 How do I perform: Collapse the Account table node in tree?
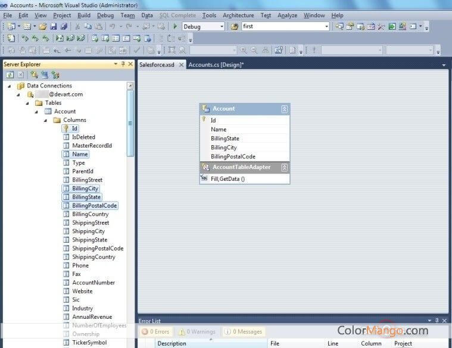coord(36,112)
